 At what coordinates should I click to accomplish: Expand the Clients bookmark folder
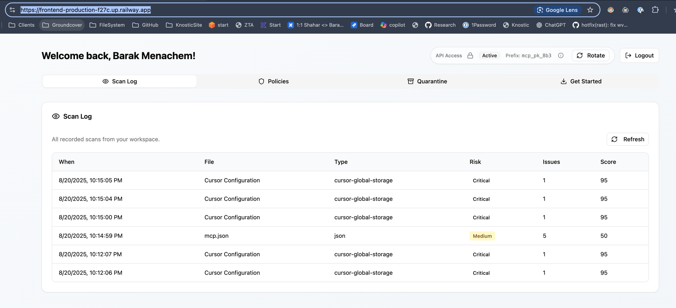pyautogui.click(x=21, y=25)
